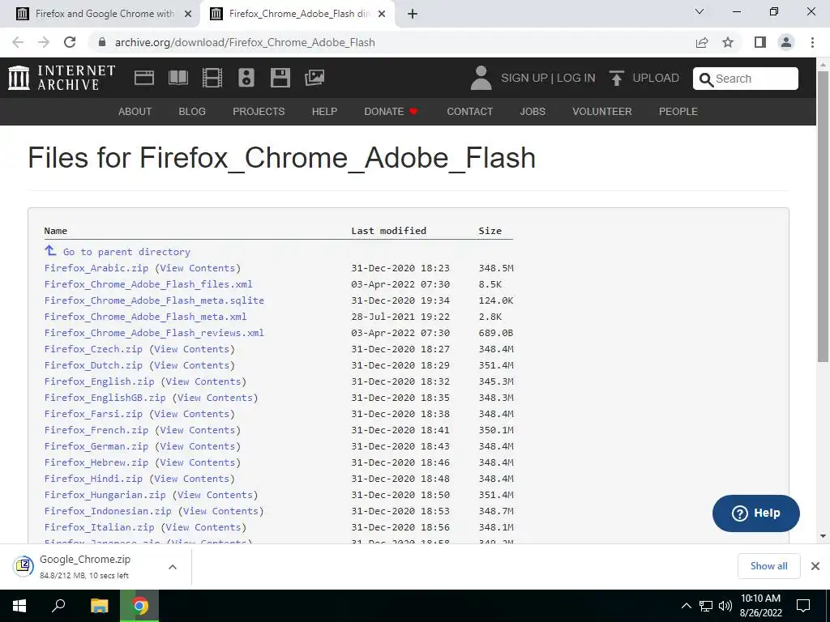Open taskbar search magnifier
This screenshot has height=622, width=830.
(58, 606)
